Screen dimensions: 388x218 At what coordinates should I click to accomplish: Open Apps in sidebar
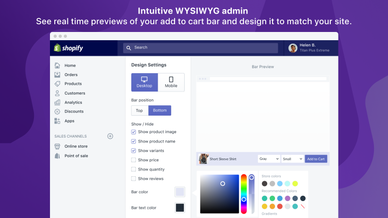tap(69, 121)
